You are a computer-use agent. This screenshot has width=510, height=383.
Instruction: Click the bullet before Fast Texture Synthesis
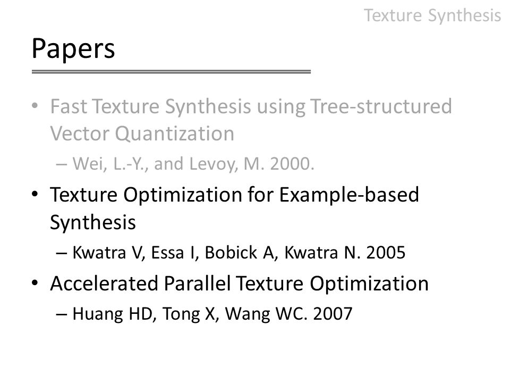35,106
